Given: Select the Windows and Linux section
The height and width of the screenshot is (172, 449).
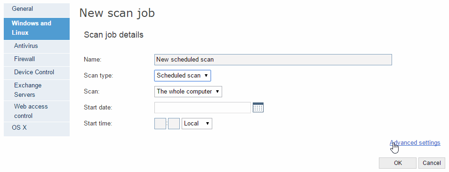Looking at the screenshot, I should coord(37,28).
